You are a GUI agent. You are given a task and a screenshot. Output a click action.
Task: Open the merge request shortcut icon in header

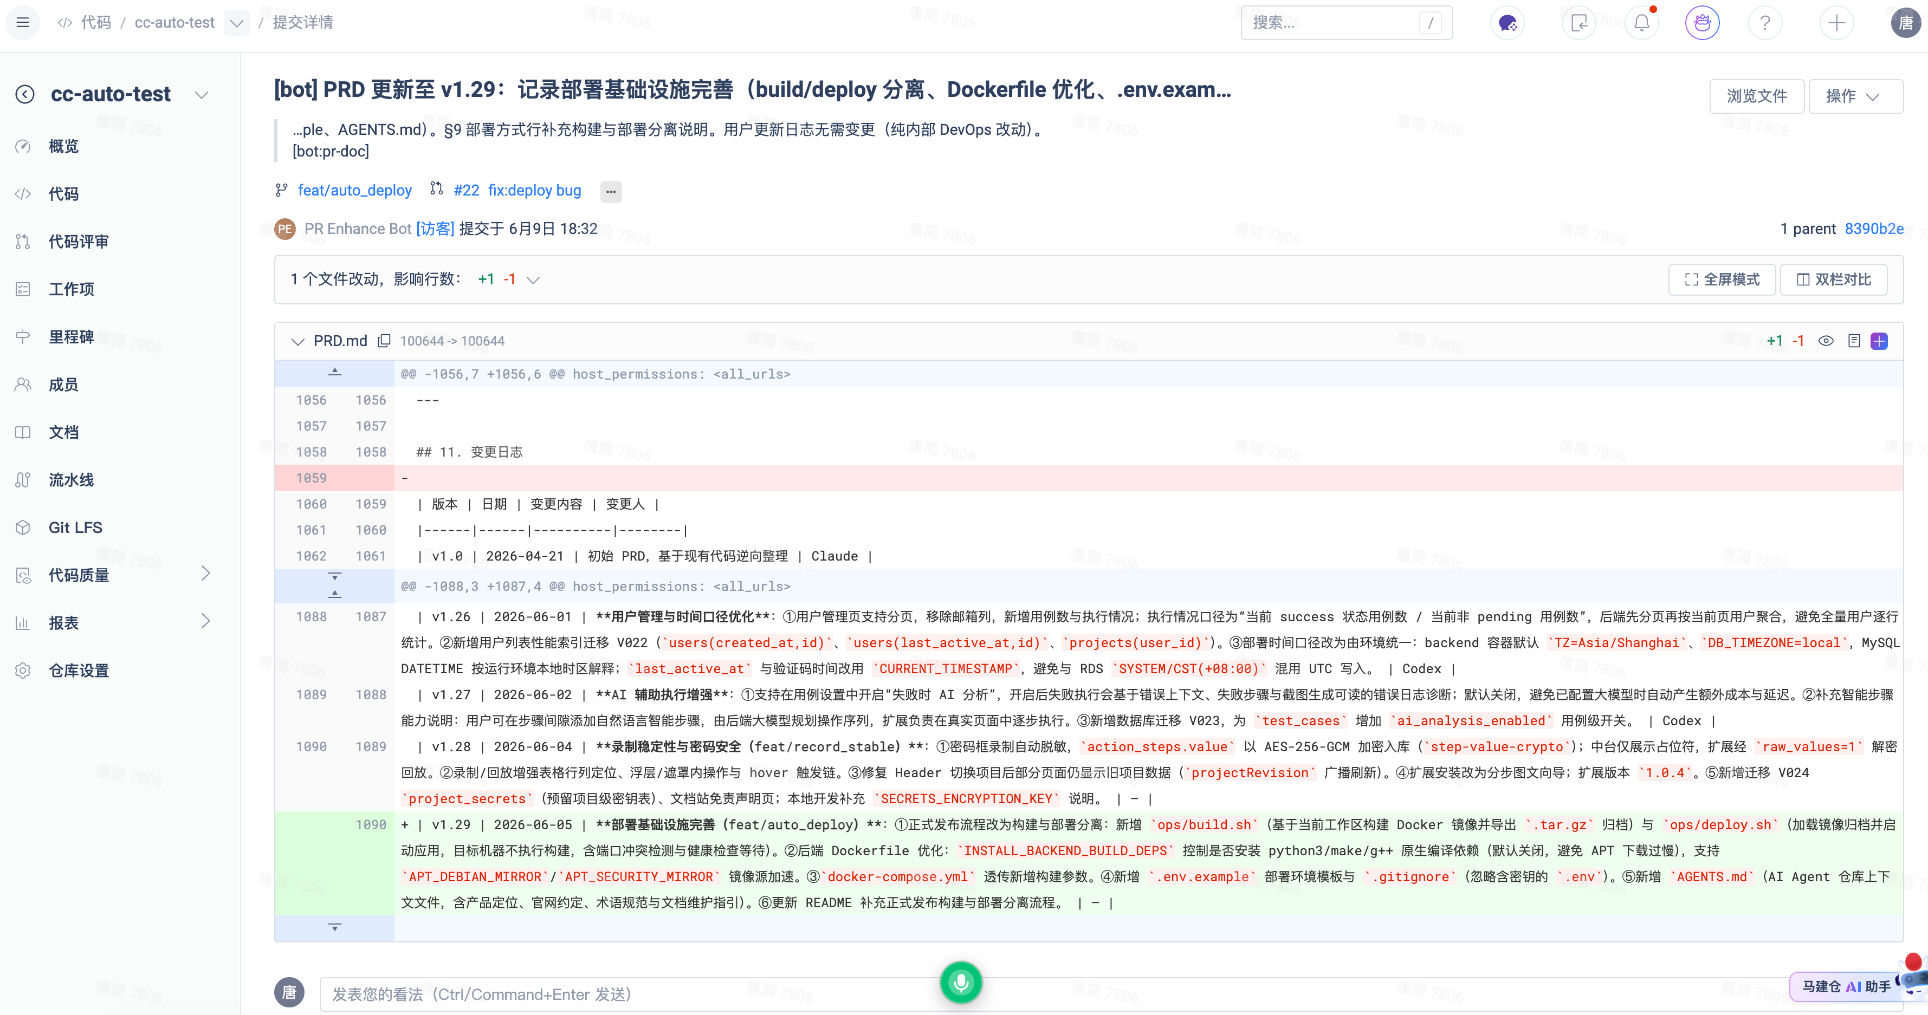(1578, 23)
